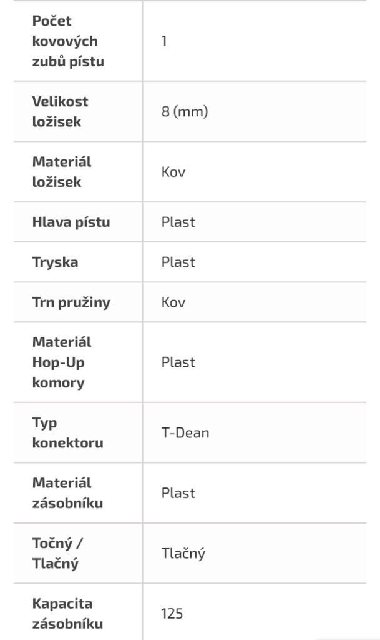
Task: Select 'Plast' value in the Tryska row
Action: tap(178, 262)
